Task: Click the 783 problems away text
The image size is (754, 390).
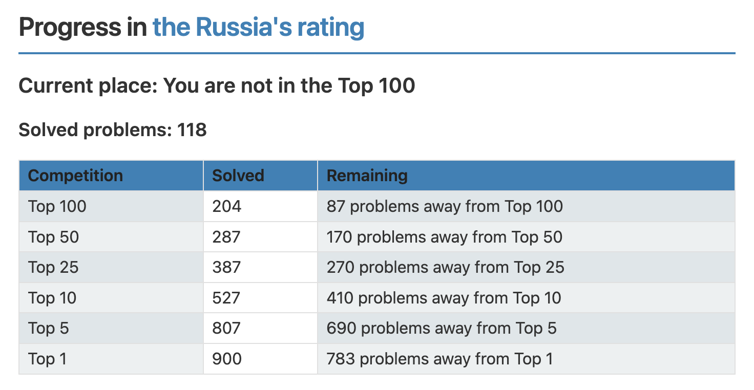Action: [440, 359]
